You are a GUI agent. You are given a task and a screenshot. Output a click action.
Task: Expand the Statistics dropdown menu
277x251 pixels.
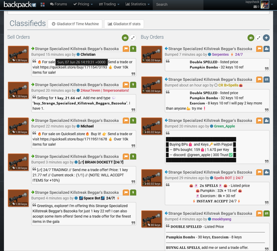[x=138, y=4]
